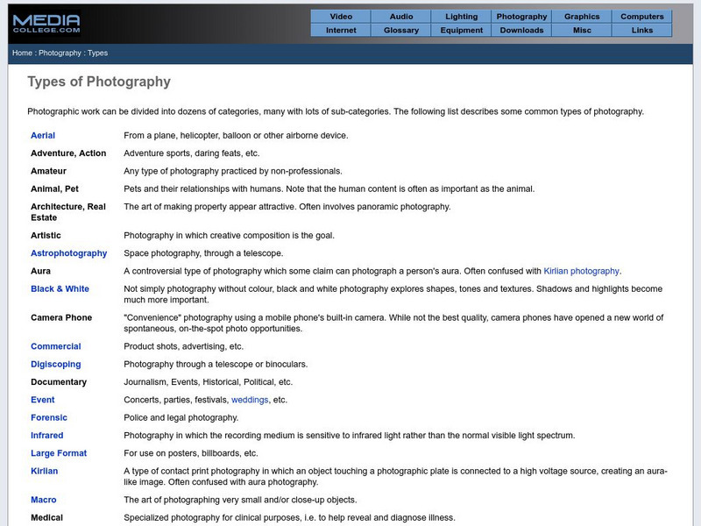The height and width of the screenshot is (526, 701).
Task: Open the Video section
Action: pyautogui.click(x=340, y=16)
